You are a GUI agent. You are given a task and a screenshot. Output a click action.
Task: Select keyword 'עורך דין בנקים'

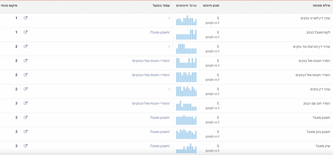click(x=320, y=89)
